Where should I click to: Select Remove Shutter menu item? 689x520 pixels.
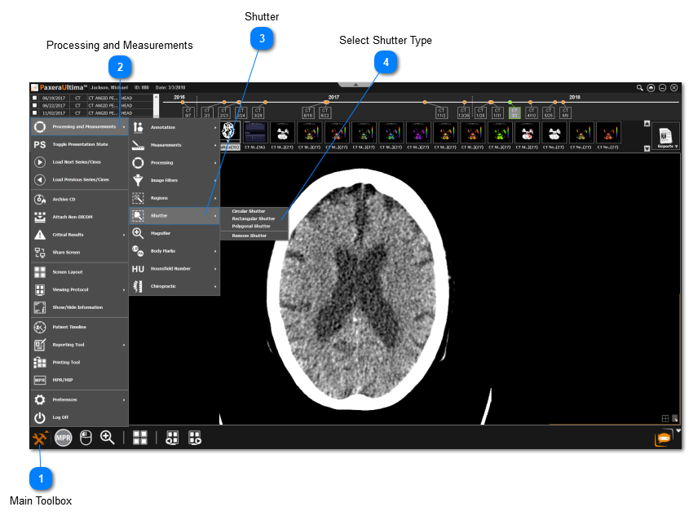249,236
